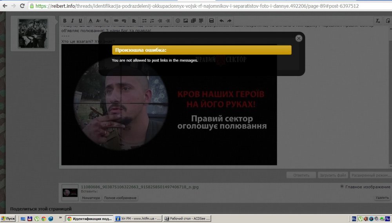Viewport: 392px width, 223px height.
Task: Click the underline formatting icon
Action: pyautogui.click(x=80, y=20)
